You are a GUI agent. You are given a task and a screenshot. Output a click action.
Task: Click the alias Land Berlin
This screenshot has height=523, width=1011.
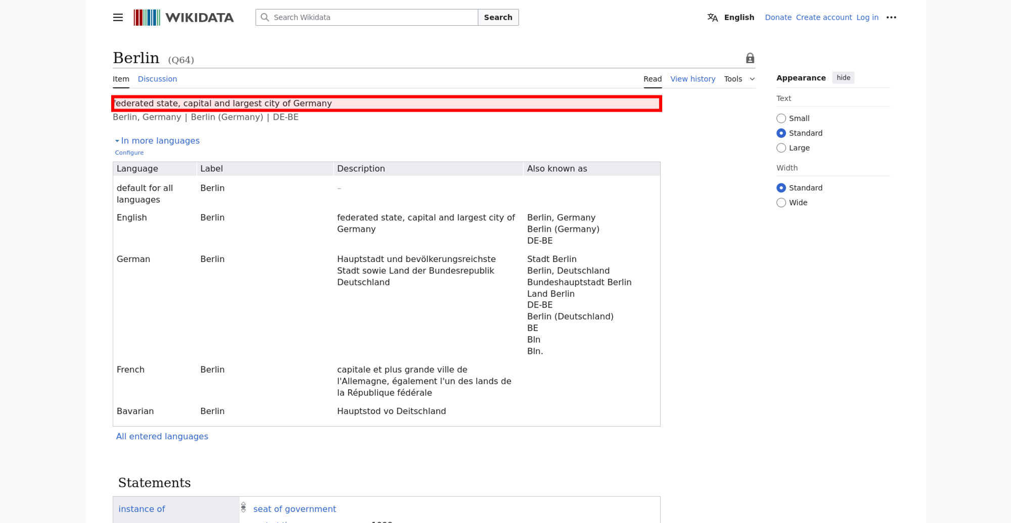pos(550,294)
